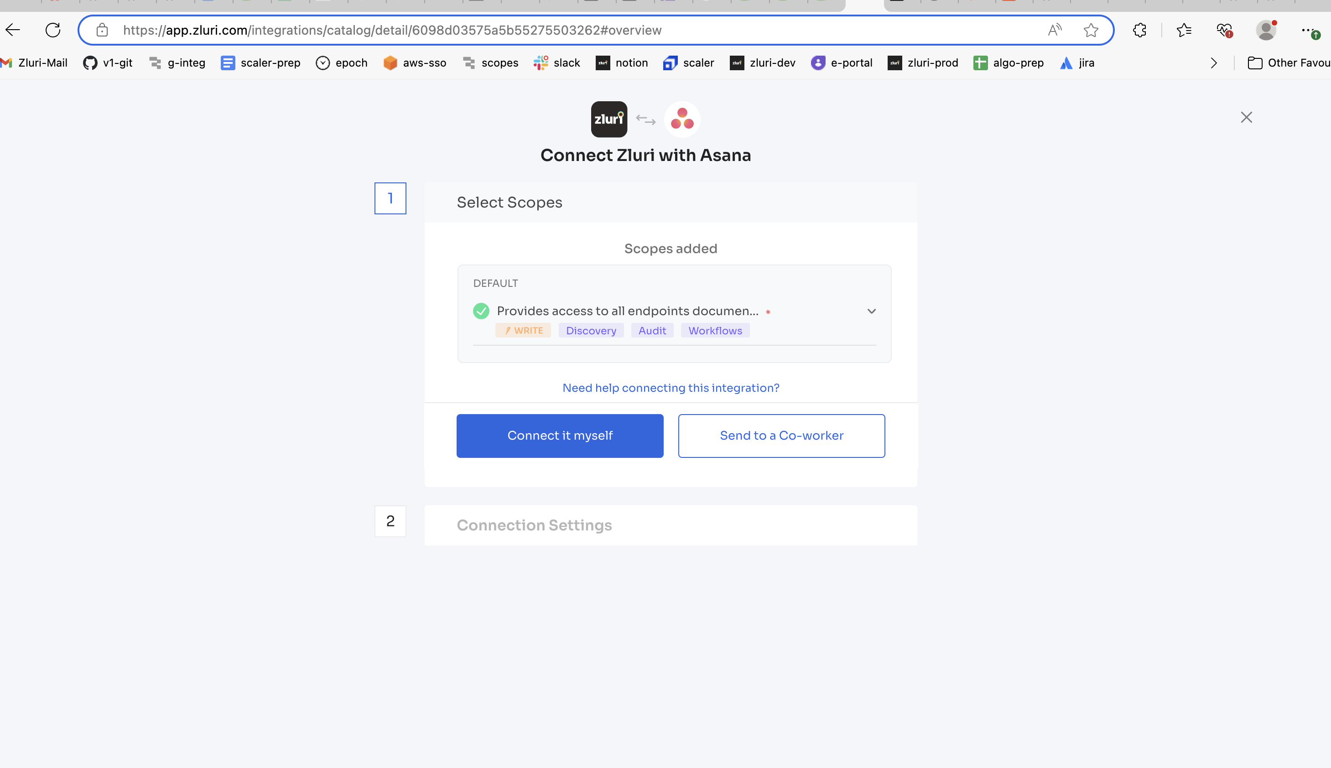Open the e-portal bookmark
Viewport: 1331px width, 768px height.
pyautogui.click(x=842, y=63)
